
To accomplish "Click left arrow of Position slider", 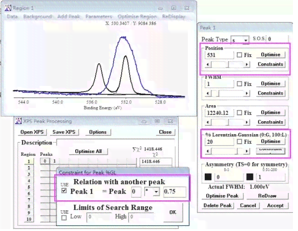I will click(x=208, y=65).
